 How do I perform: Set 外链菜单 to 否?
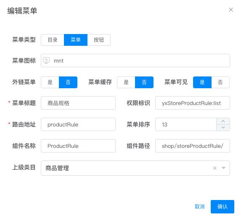tap(68, 82)
